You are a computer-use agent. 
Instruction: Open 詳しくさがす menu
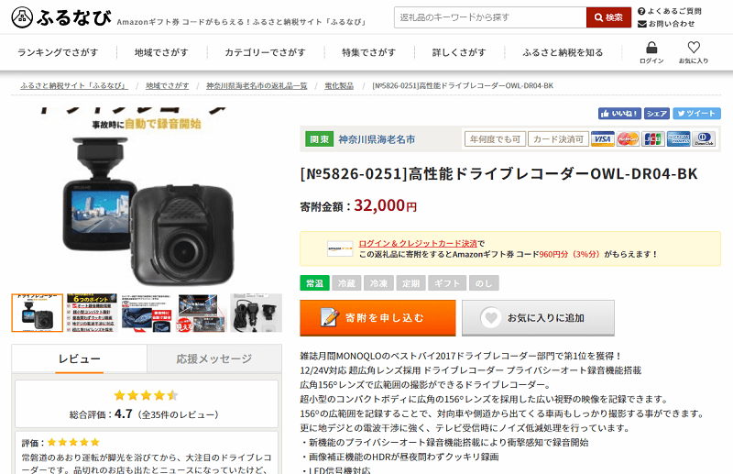click(x=459, y=52)
